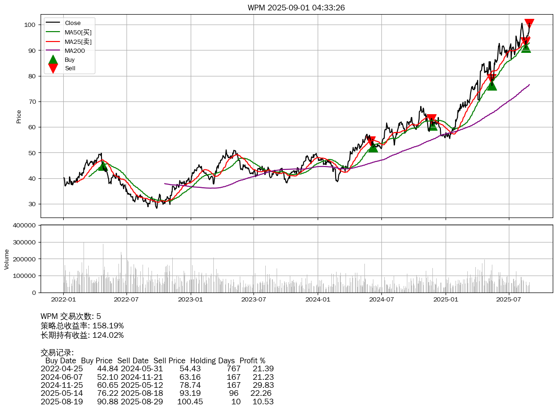
Task: Click the 策略总收益率 158.19% text
Action: click(82, 326)
